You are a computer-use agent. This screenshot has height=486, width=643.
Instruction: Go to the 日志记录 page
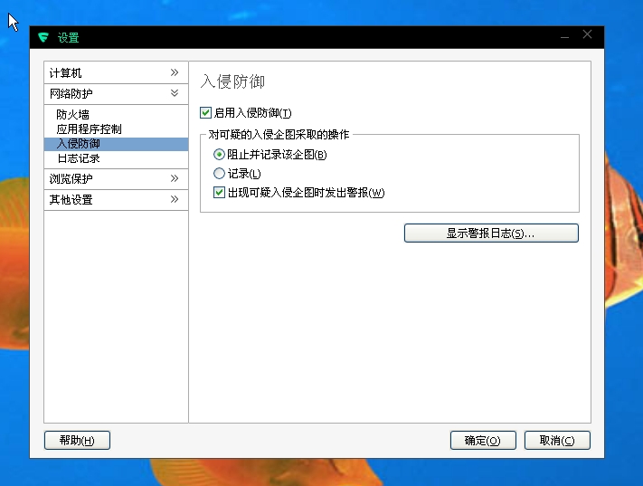pos(78,158)
